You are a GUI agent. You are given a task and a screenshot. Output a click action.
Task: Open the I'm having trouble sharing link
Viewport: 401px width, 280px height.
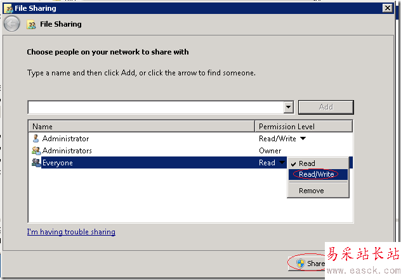point(71,232)
